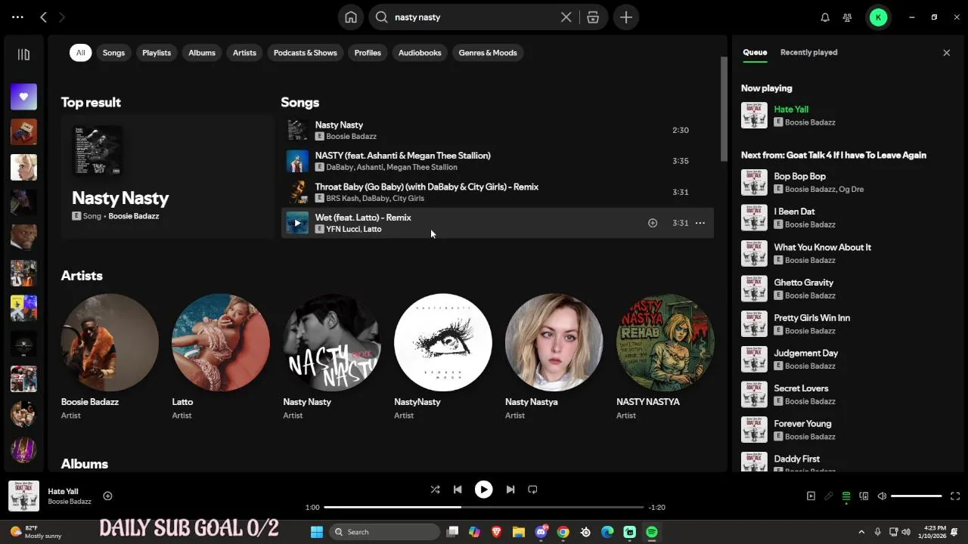Open Nasty Nastya artist card
Image resolution: width=968 pixels, height=544 pixels.
click(554, 357)
